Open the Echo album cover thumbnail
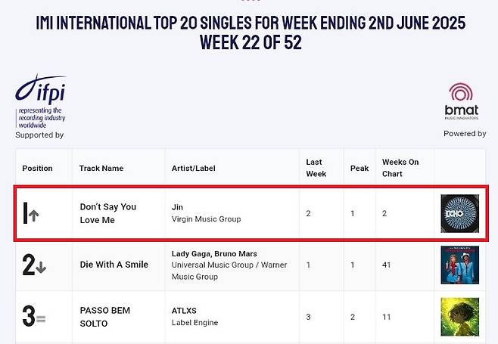The width and height of the screenshot is (498, 344). (x=459, y=212)
